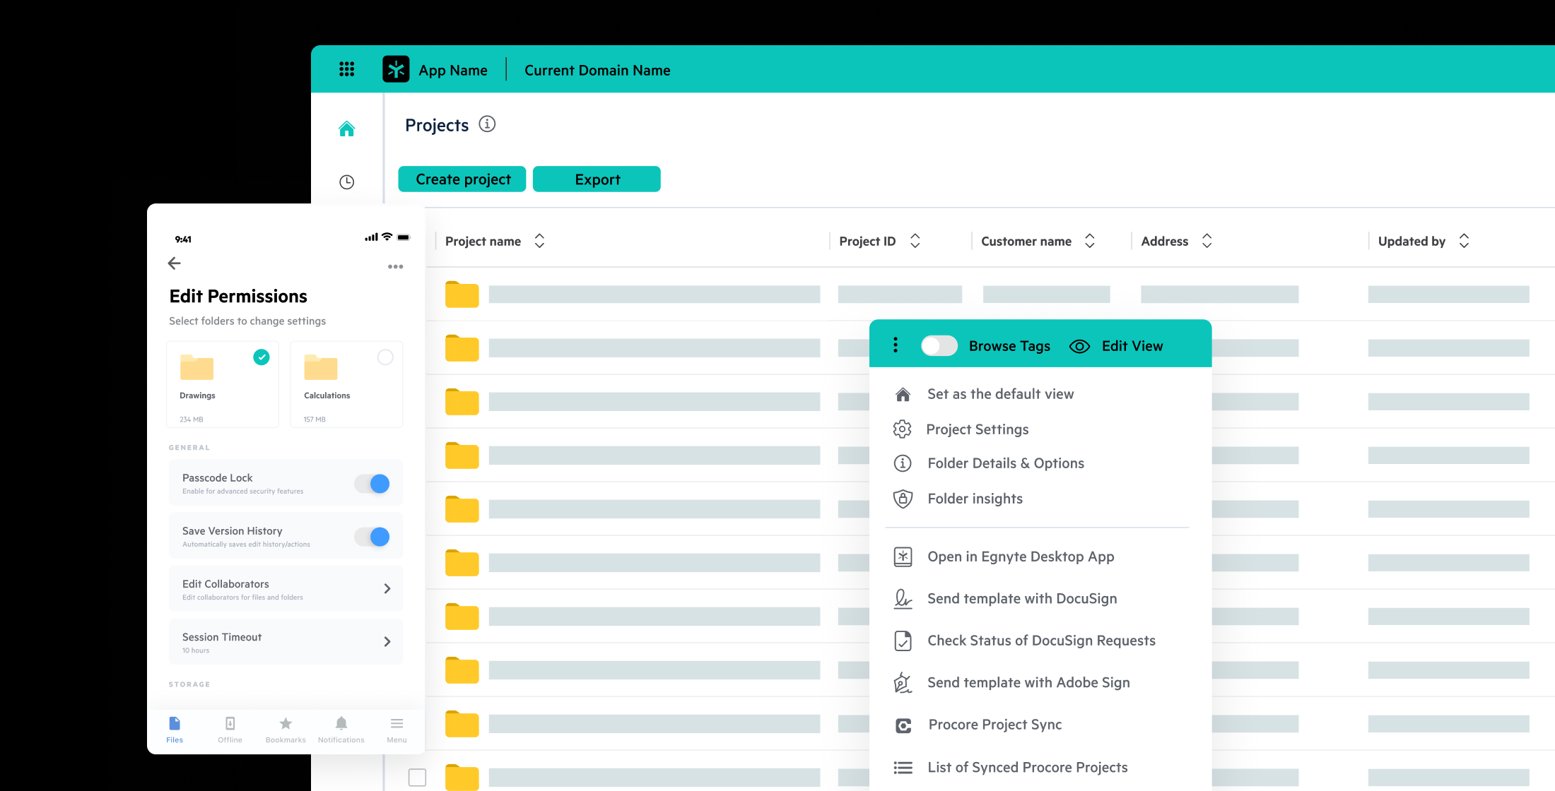Screen dimensions: 1555x791
Task: Open the app launcher grid icon
Action: [x=346, y=69]
